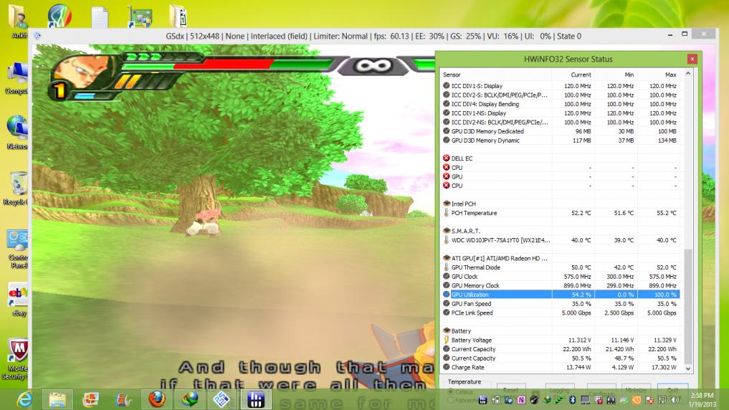Switch to the PCSX2 taskbar button
The height and width of the screenshot is (410, 729).
223,399
